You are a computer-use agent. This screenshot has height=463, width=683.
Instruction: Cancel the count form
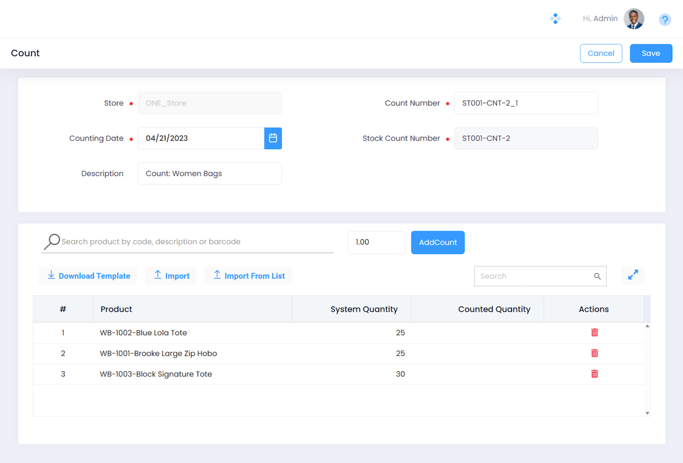[601, 53]
